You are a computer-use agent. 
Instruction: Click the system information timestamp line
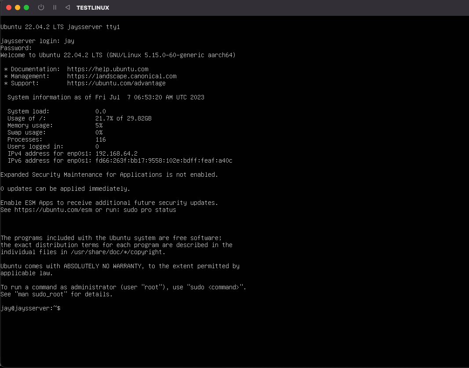[106, 97]
